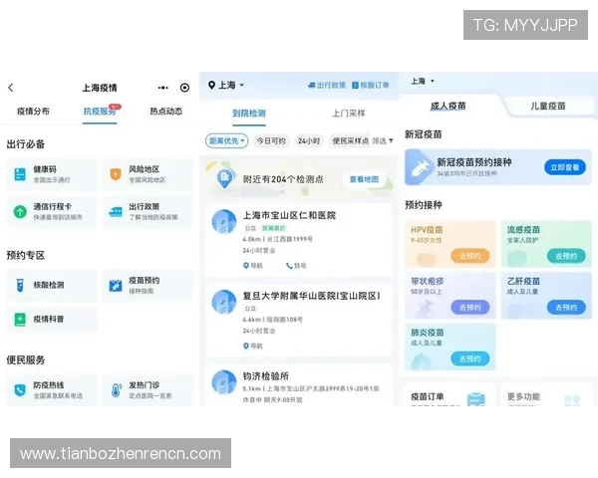
Task: Expand the 上海 dropdown in vaccine panel
Action: [x=423, y=81]
